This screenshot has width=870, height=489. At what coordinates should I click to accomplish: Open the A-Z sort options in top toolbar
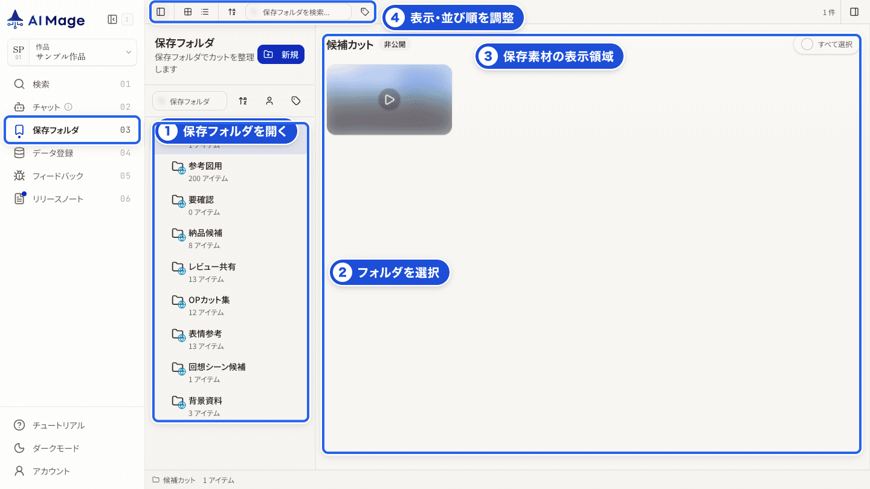pyautogui.click(x=232, y=11)
